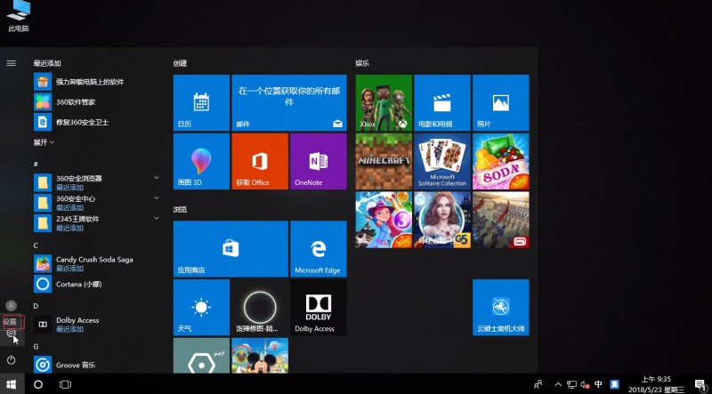The width and height of the screenshot is (712, 394).
Task: Open the Photos tile (照片)
Action: pyautogui.click(x=501, y=102)
